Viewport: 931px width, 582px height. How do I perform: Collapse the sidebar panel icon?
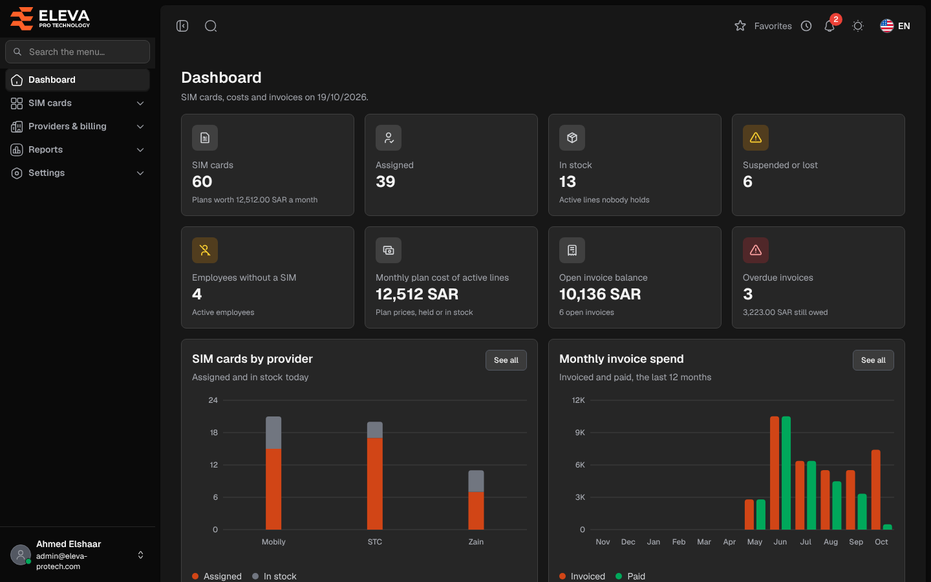pyautogui.click(x=182, y=26)
